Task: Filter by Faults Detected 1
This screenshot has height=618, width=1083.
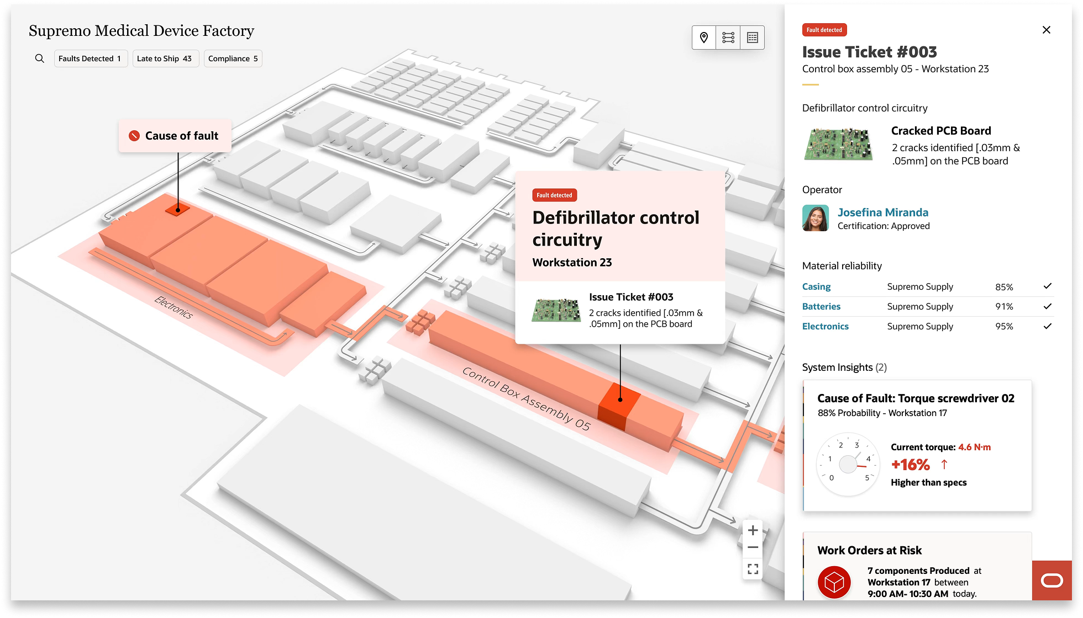Action: [90, 58]
